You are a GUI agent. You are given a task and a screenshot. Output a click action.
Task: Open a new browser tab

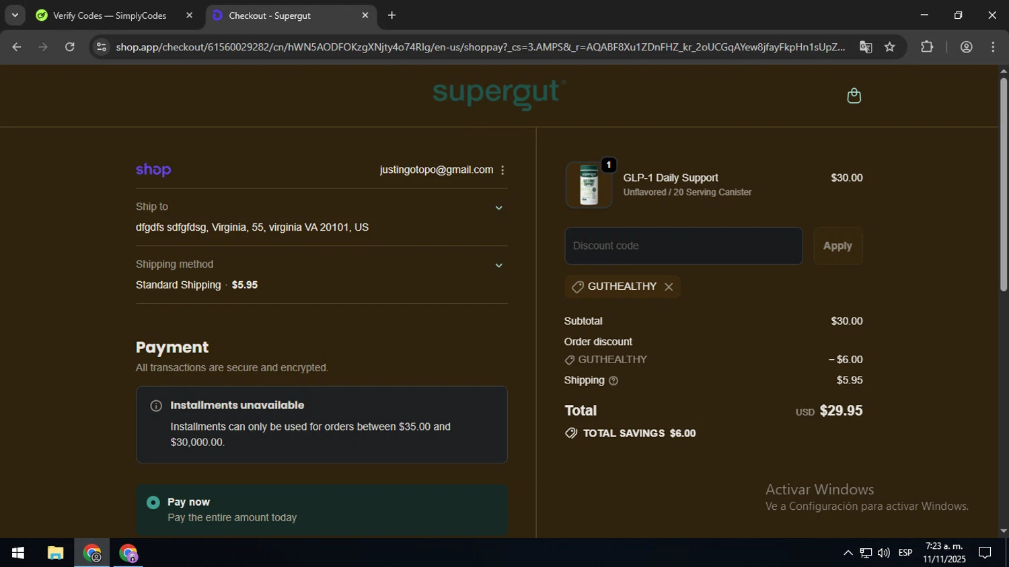[391, 15]
